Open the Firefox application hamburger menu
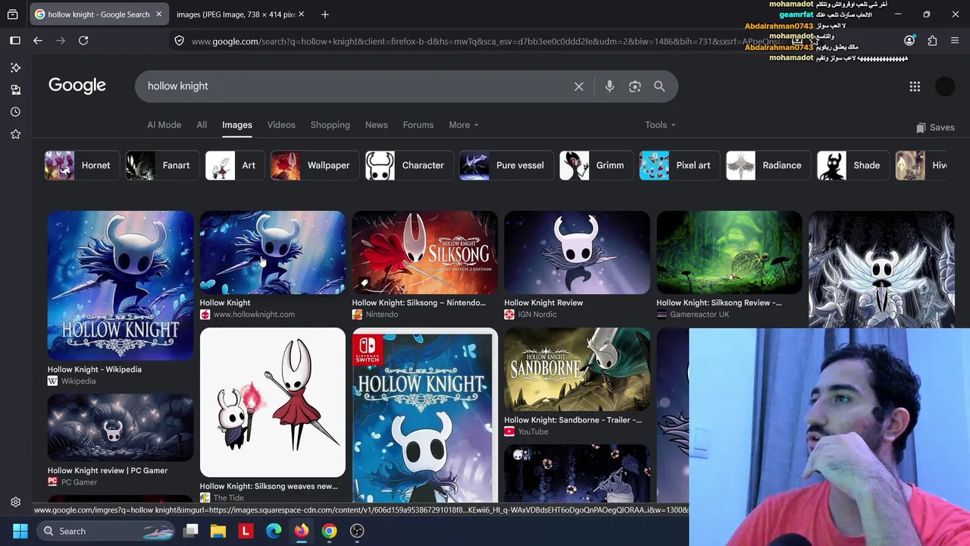Image resolution: width=970 pixels, height=546 pixels. [955, 41]
